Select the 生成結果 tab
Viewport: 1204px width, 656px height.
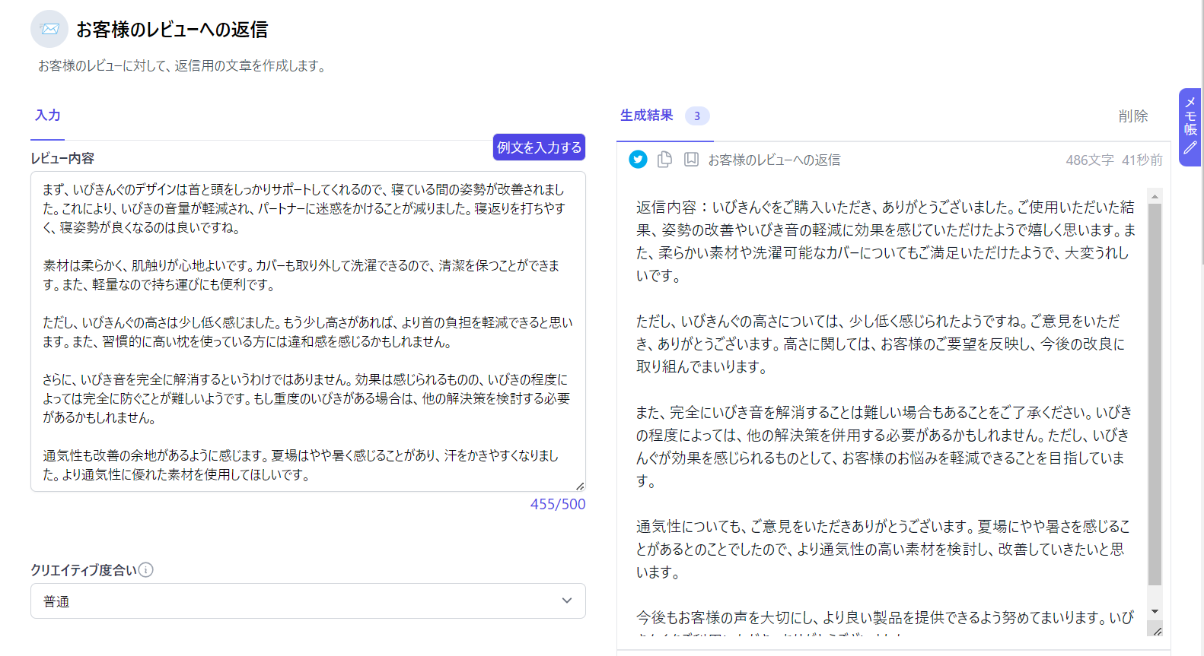[x=647, y=116]
